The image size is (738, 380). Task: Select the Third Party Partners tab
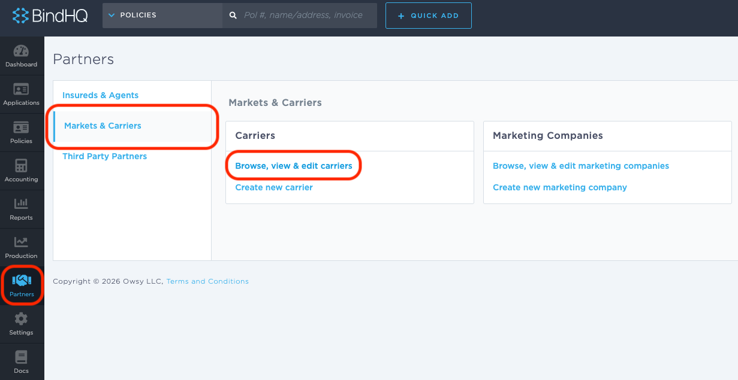[104, 156]
